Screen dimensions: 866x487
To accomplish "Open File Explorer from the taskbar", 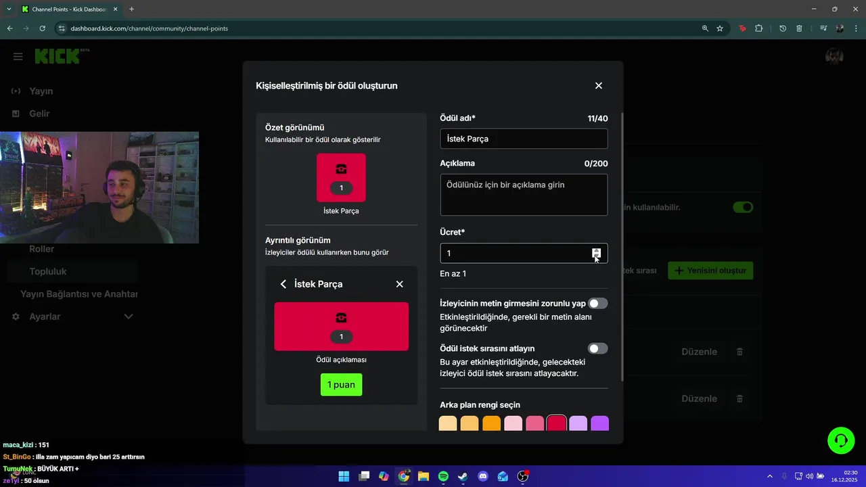I will pos(424,476).
